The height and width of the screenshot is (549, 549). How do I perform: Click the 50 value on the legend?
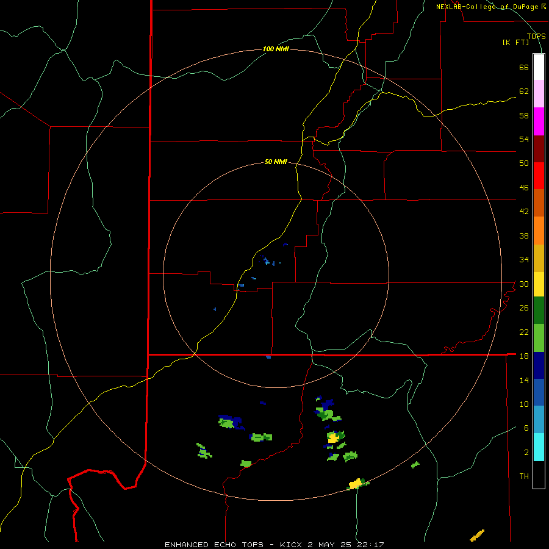tap(524, 163)
